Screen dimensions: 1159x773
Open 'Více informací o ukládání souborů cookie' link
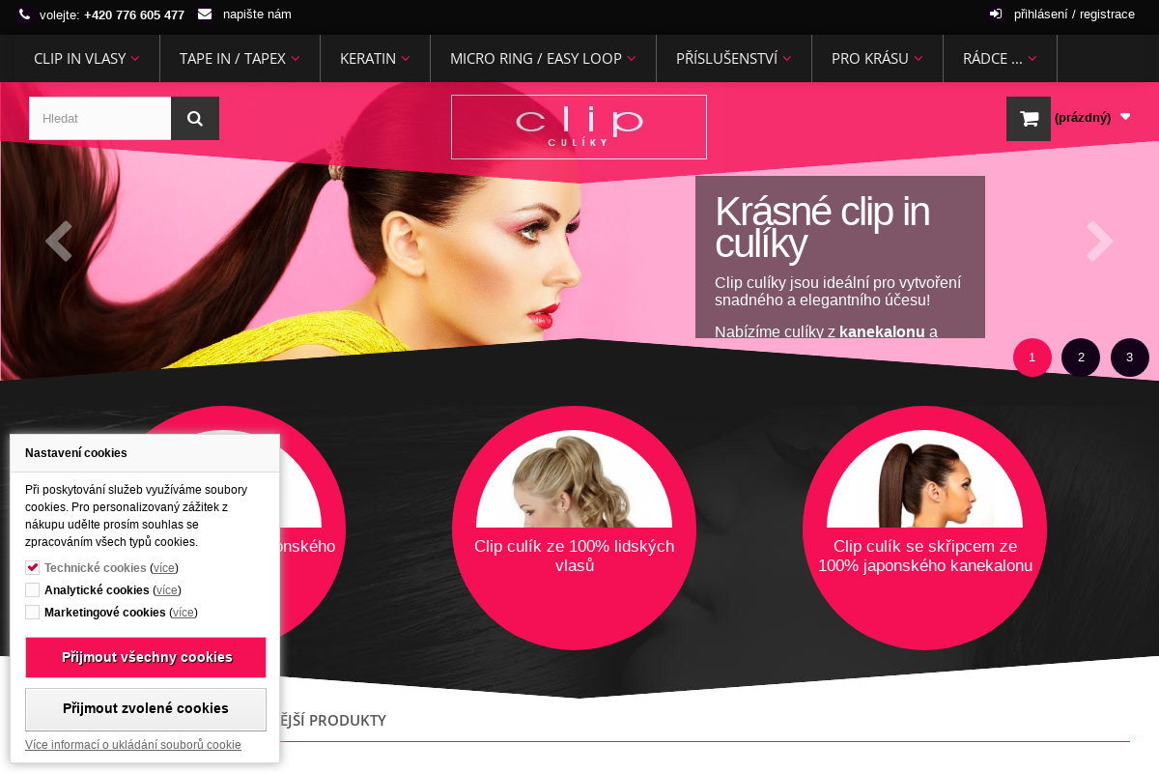coord(133,745)
